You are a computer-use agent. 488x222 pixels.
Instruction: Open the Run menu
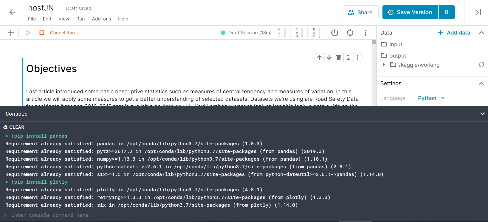(x=80, y=19)
